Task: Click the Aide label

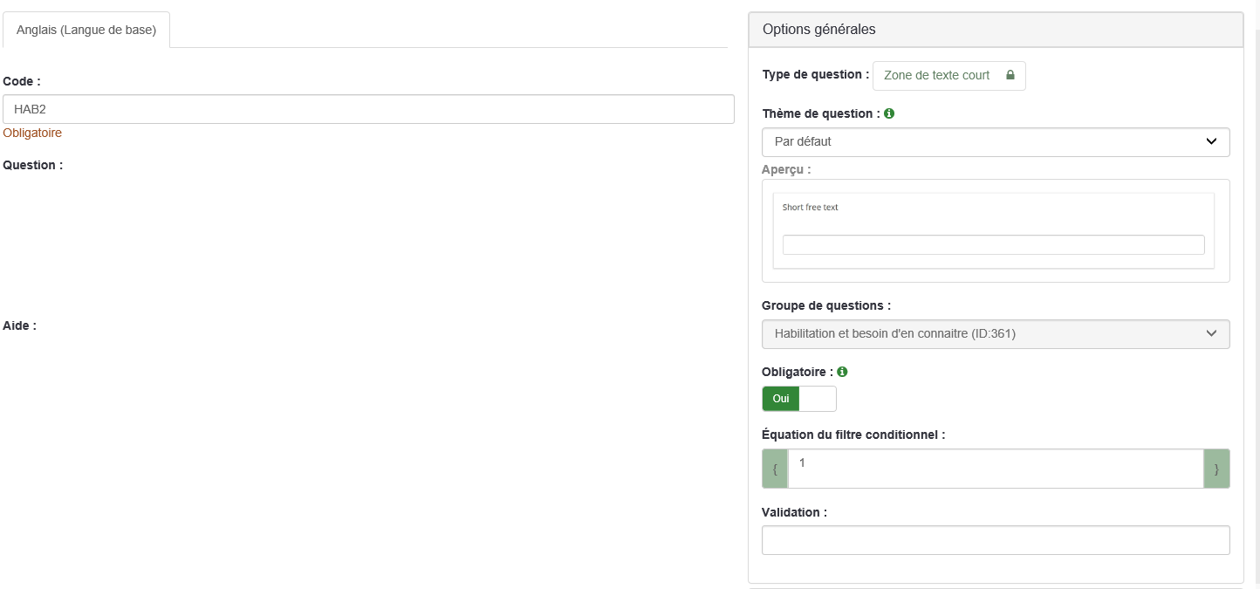Action: [20, 325]
